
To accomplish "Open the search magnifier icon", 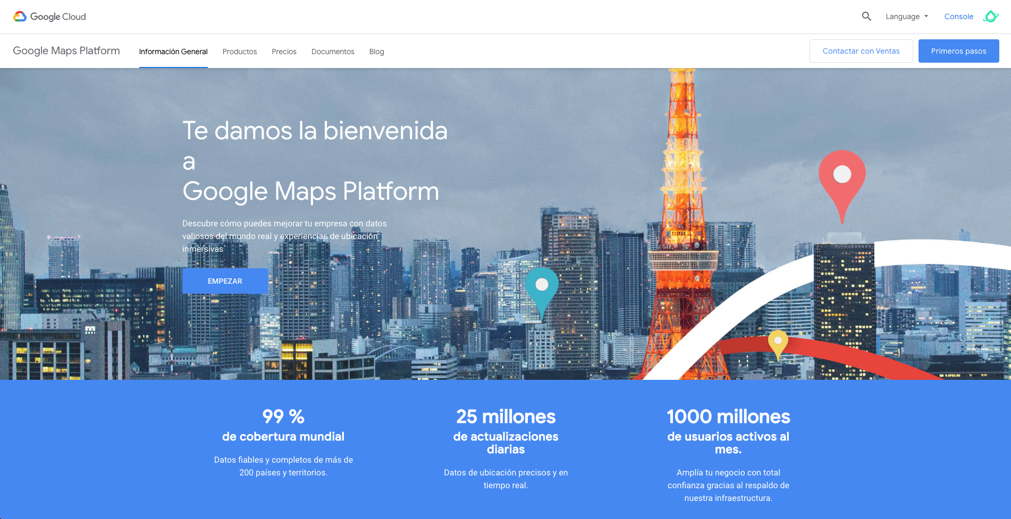I will [x=866, y=16].
